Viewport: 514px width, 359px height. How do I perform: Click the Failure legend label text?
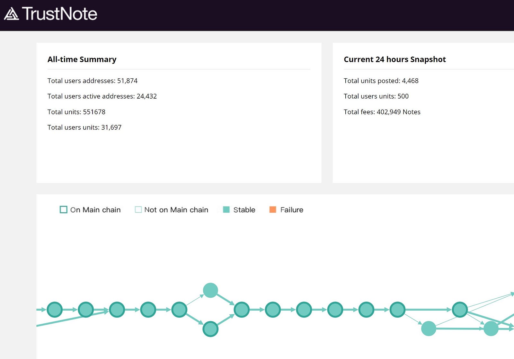click(292, 210)
